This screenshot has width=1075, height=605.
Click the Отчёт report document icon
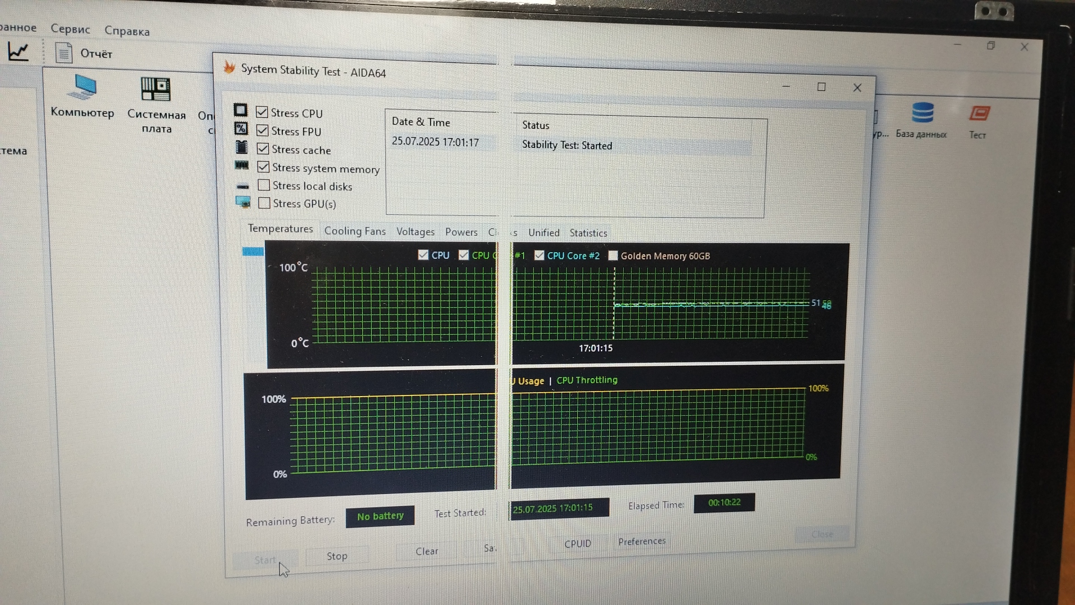click(x=64, y=54)
